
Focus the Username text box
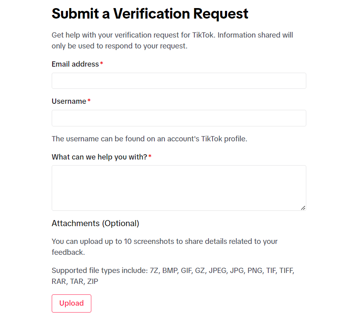(179, 118)
